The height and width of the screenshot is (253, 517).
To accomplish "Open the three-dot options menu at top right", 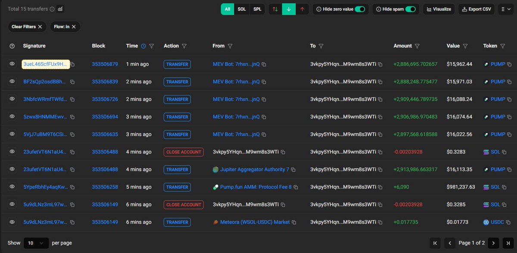I will click(506, 9).
